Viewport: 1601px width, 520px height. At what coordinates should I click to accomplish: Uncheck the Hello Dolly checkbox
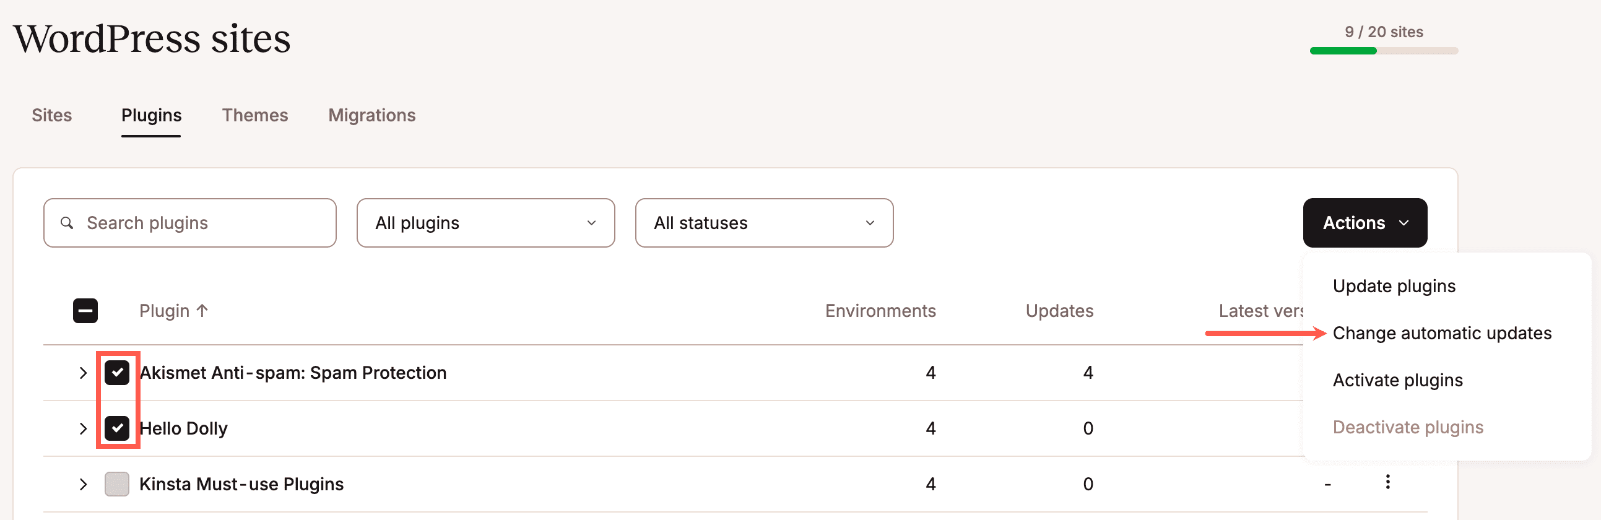(117, 428)
